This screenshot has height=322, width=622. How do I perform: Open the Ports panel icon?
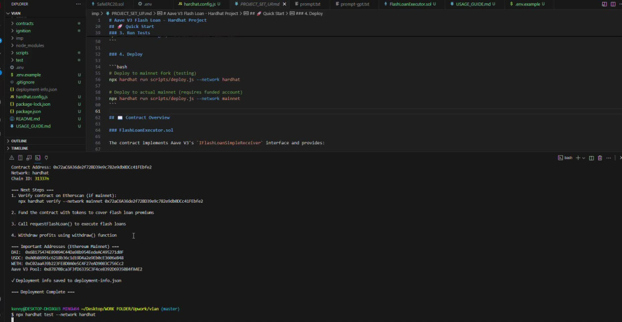click(x=47, y=157)
